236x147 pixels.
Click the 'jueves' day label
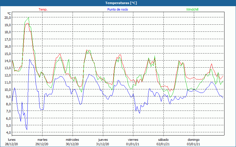coord(103,140)
